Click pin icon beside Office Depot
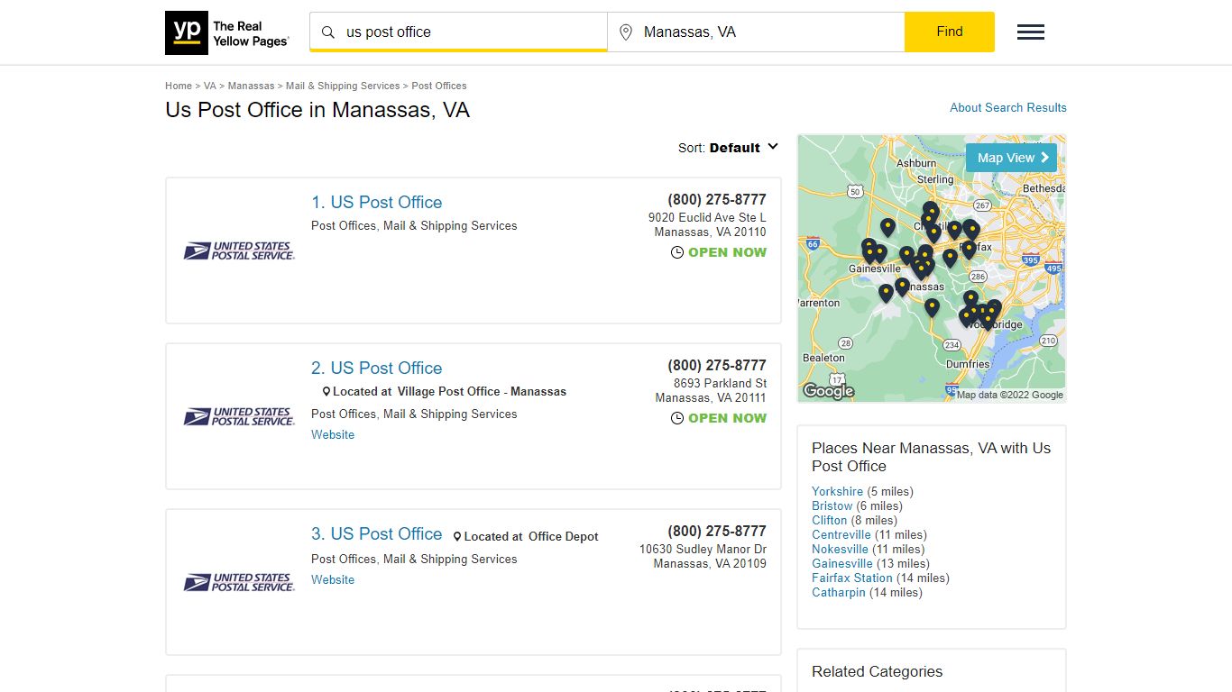This screenshot has height=692, width=1232. coord(457,537)
